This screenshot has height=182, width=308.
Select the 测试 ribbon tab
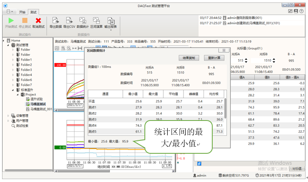point(34,12)
